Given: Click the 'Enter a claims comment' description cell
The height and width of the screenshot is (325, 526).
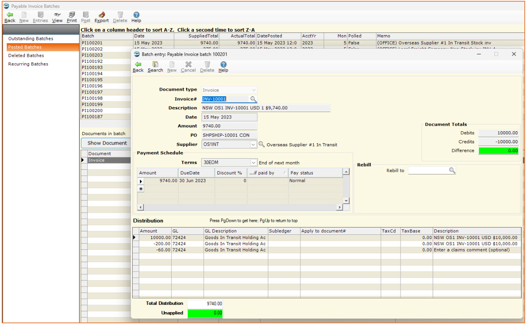Looking at the screenshot, I should pos(477,250).
